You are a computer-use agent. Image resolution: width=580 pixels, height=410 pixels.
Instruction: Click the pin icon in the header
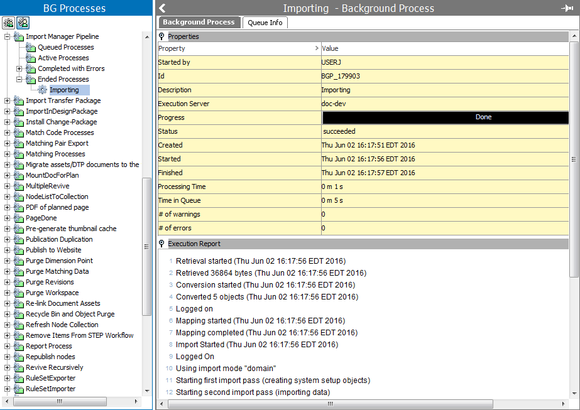pos(567,8)
